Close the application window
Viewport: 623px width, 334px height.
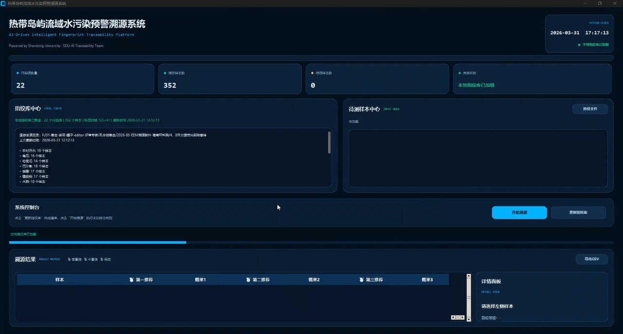tap(614, 3)
